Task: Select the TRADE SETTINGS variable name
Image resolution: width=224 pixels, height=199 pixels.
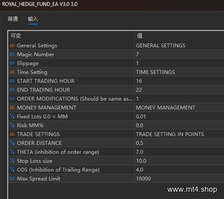Action: click(x=38, y=134)
